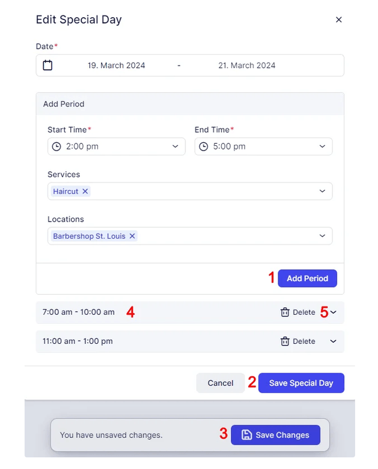Click the calendar icon in the Date field
Screen dimensions: 378x469
pyautogui.click(x=47, y=65)
